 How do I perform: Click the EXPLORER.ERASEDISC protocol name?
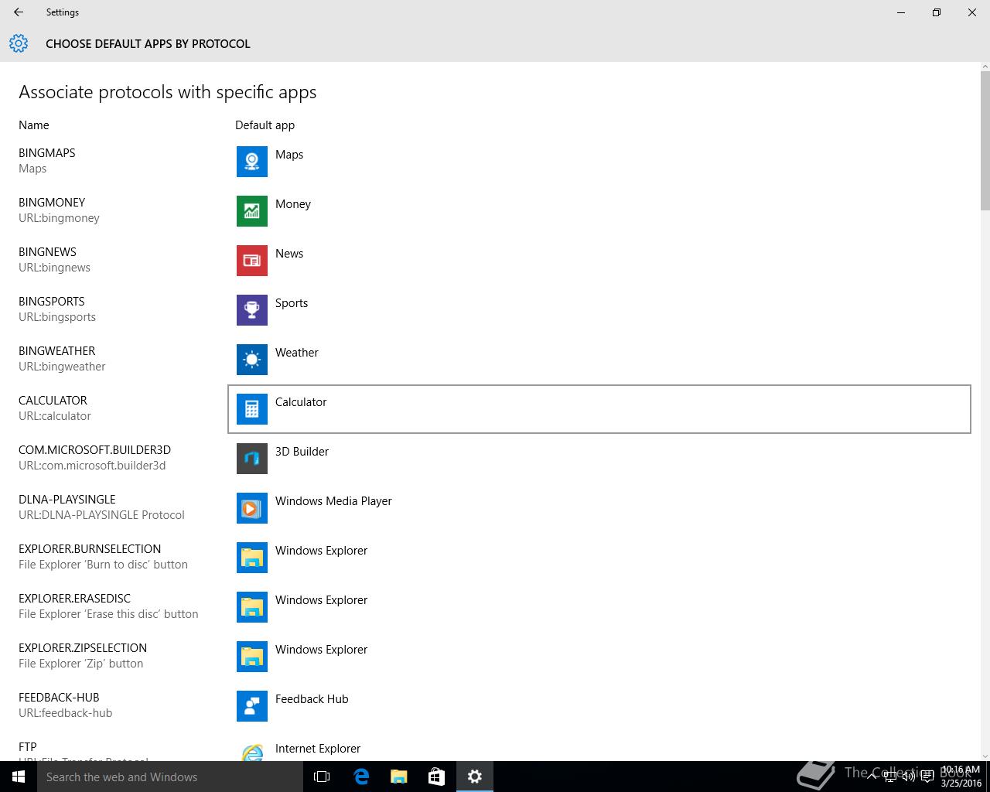coord(74,599)
